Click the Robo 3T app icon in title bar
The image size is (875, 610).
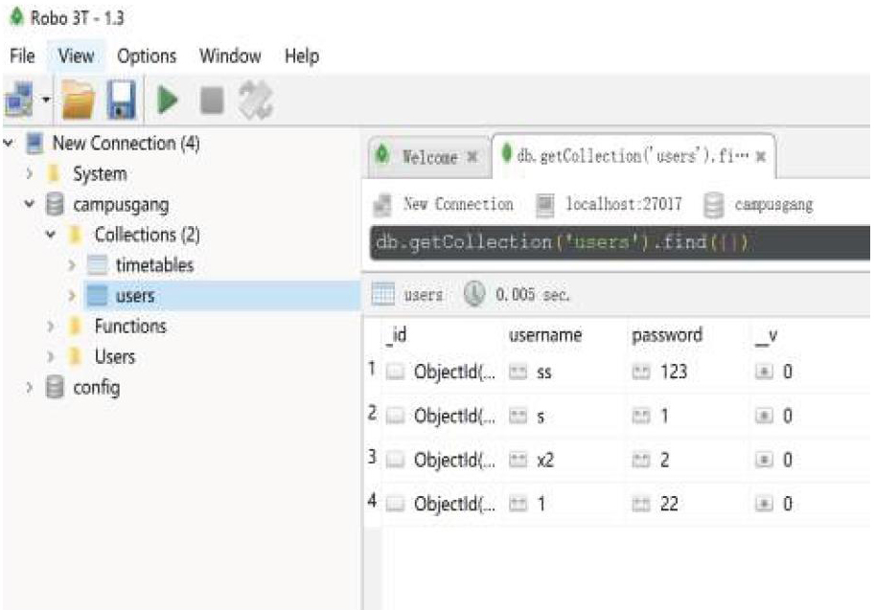pyautogui.click(x=16, y=16)
